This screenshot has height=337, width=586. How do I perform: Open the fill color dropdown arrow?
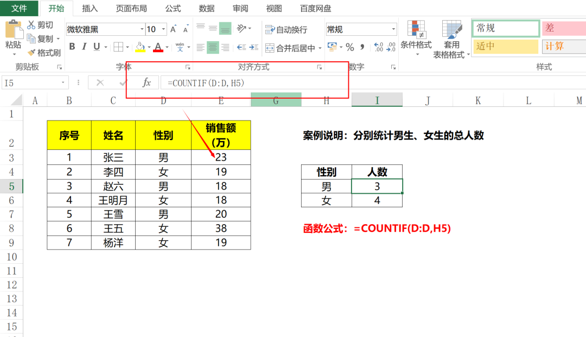(149, 47)
